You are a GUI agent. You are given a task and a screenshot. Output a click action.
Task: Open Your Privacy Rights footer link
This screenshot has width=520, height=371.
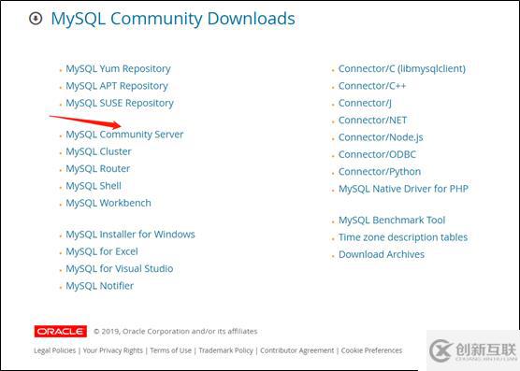pos(113,350)
